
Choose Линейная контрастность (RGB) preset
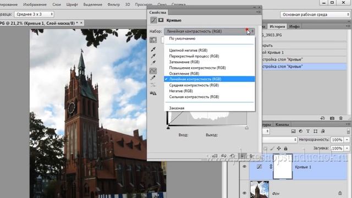click(x=210, y=79)
